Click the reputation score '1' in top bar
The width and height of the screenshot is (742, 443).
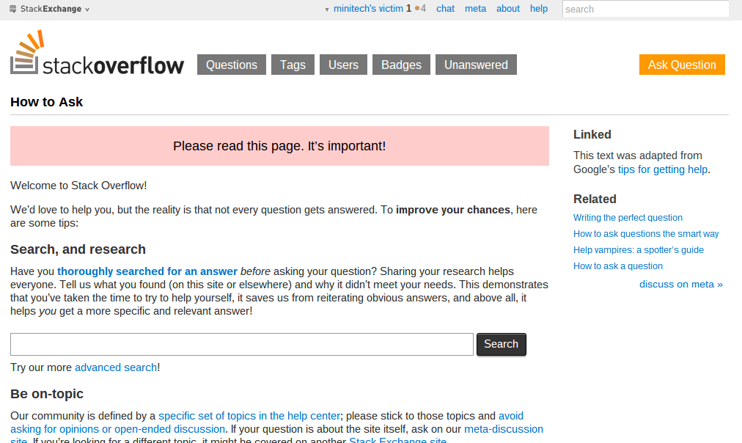tap(408, 9)
